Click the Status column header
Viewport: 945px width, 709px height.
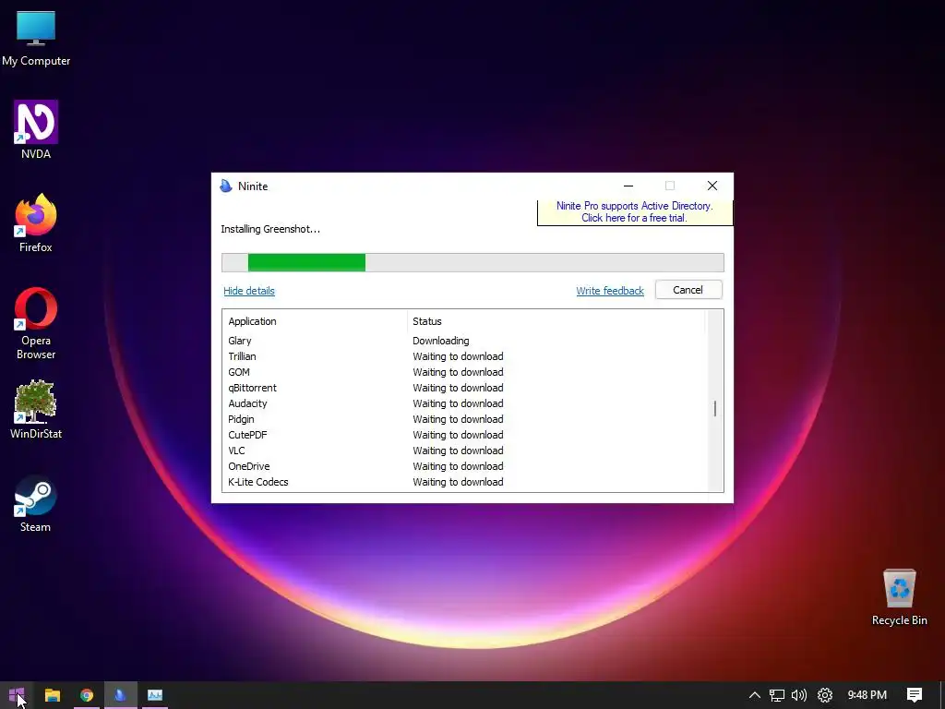tap(556, 321)
